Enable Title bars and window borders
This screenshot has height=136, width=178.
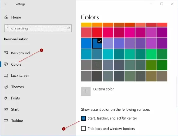(x=84, y=129)
